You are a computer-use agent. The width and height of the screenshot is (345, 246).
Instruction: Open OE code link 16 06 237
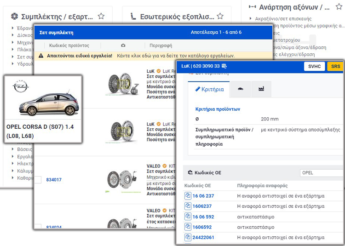click(x=203, y=196)
